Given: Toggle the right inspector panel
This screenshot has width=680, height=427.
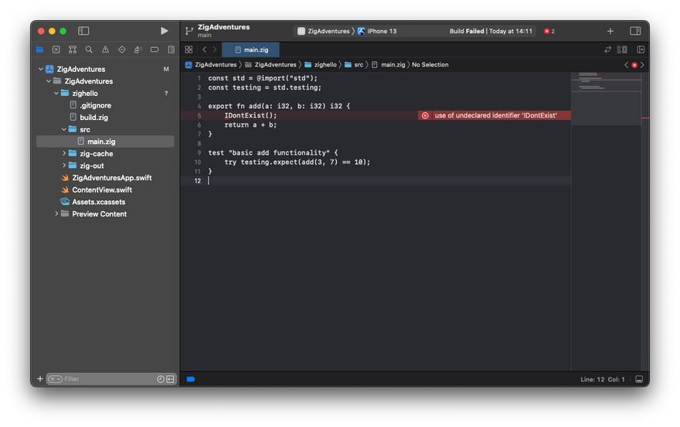Looking at the screenshot, I should [x=635, y=31].
